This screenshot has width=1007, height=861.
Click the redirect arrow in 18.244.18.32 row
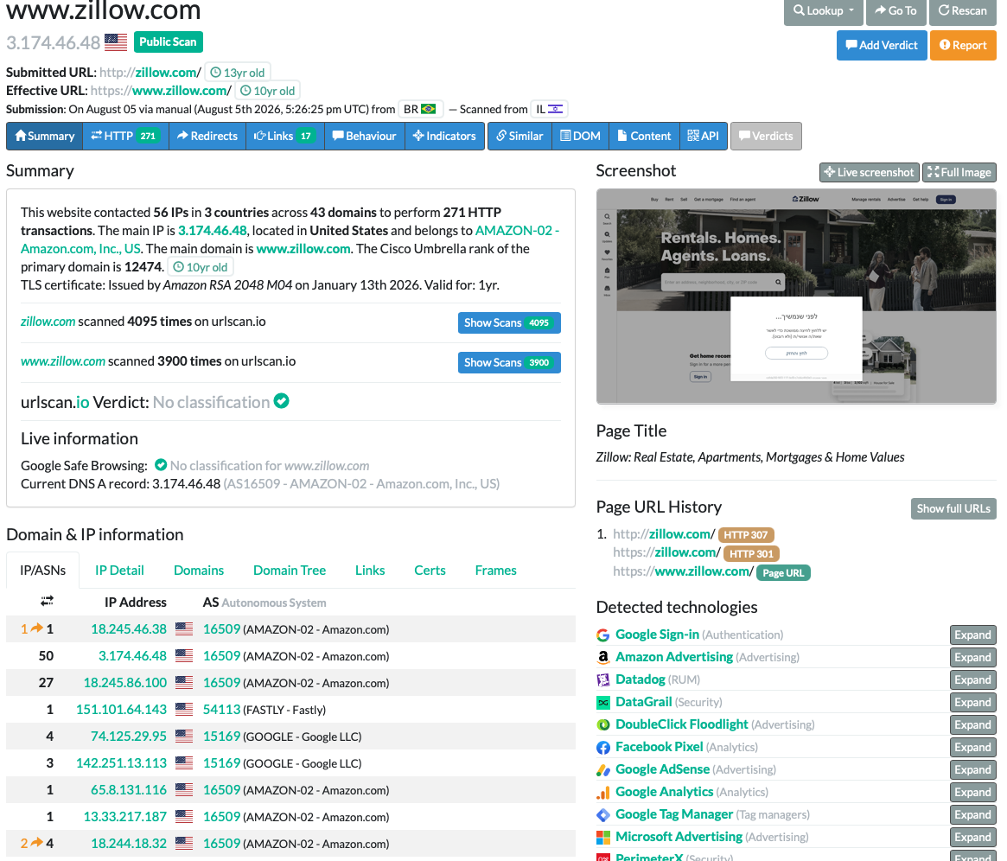pos(36,843)
